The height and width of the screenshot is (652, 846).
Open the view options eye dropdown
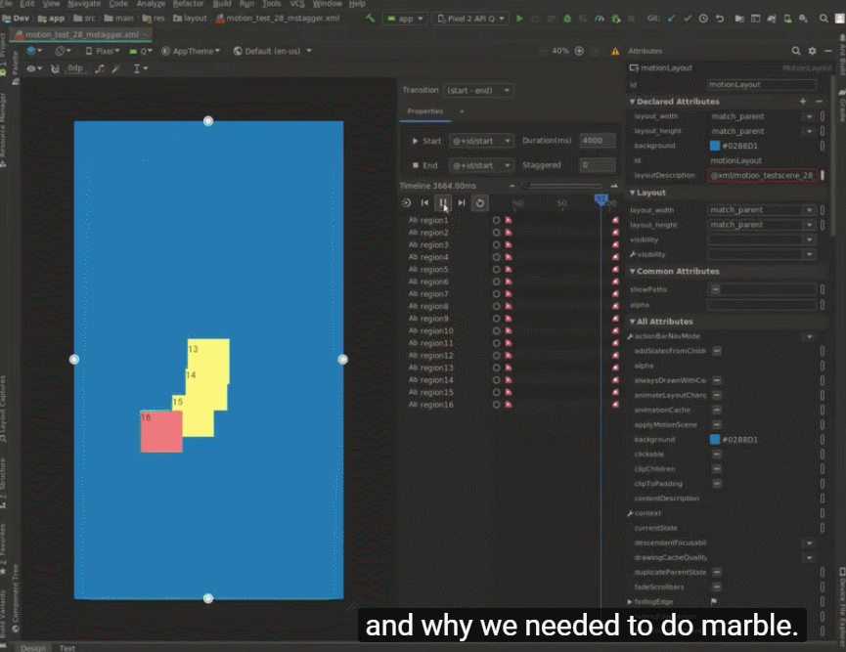pyautogui.click(x=34, y=68)
